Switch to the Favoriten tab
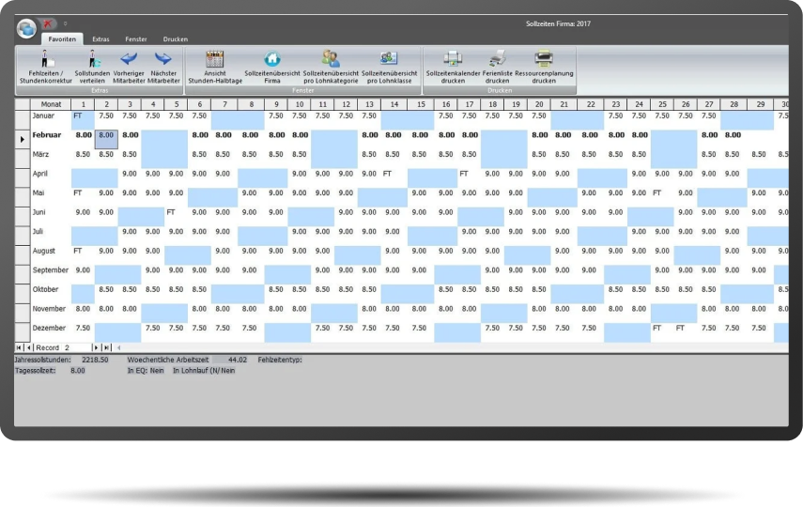 point(62,38)
